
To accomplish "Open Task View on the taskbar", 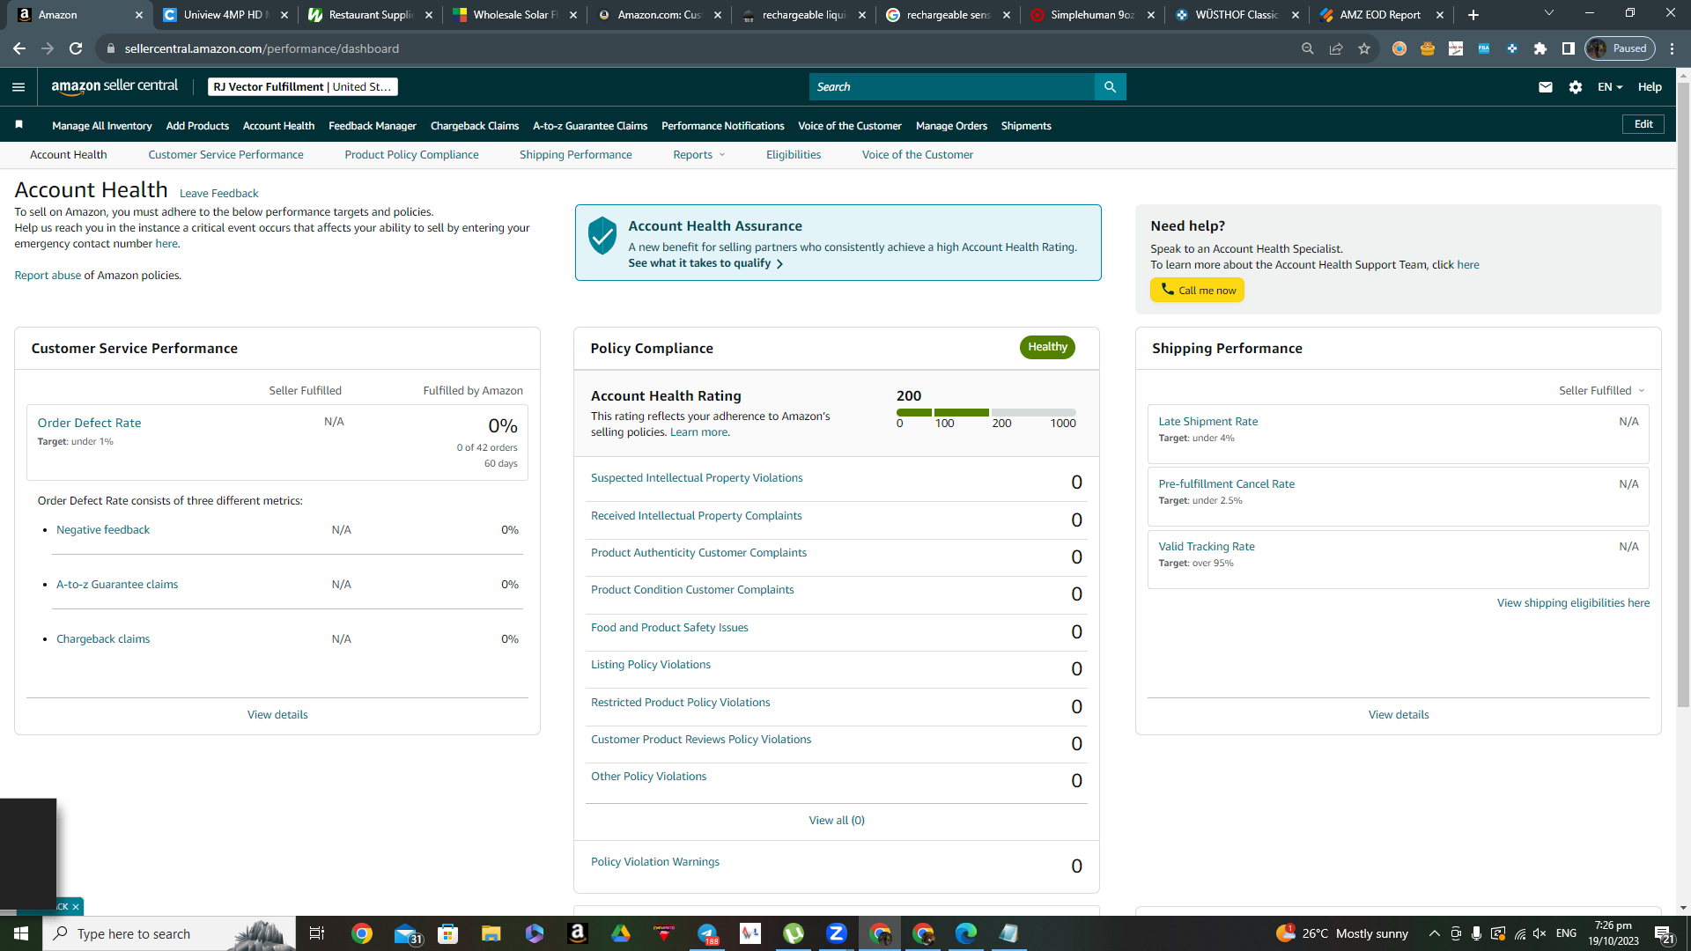I will pyautogui.click(x=317, y=933).
